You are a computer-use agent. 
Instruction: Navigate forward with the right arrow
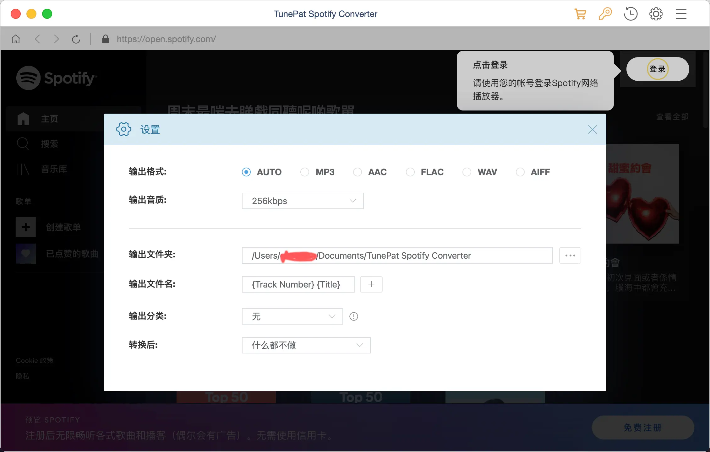[x=56, y=39]
